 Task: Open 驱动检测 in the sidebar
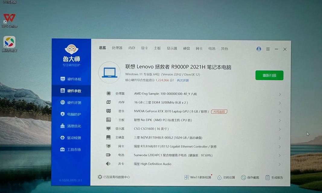(x=71, y=138)
